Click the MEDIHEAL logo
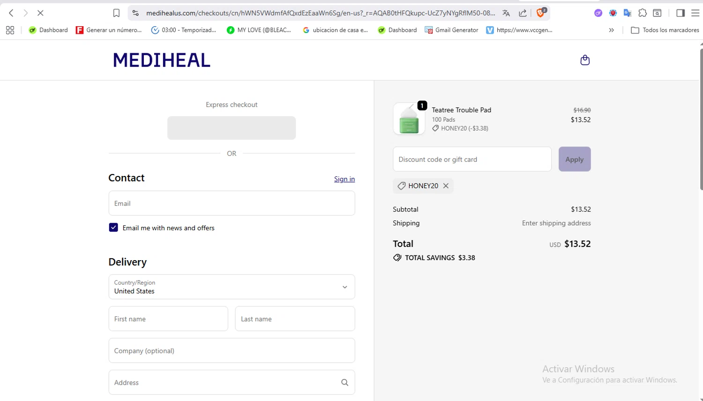The image size is (703, 401). 162,60
